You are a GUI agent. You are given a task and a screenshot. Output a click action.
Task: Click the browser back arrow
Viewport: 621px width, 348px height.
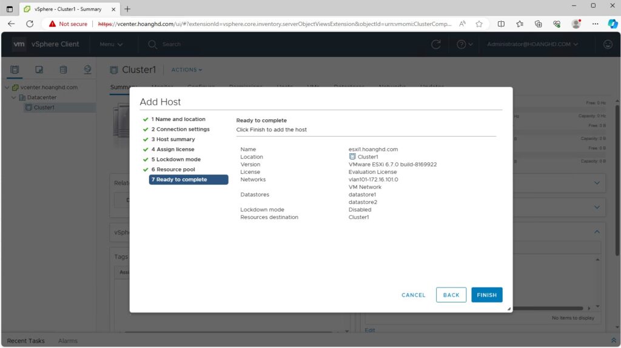11,24
